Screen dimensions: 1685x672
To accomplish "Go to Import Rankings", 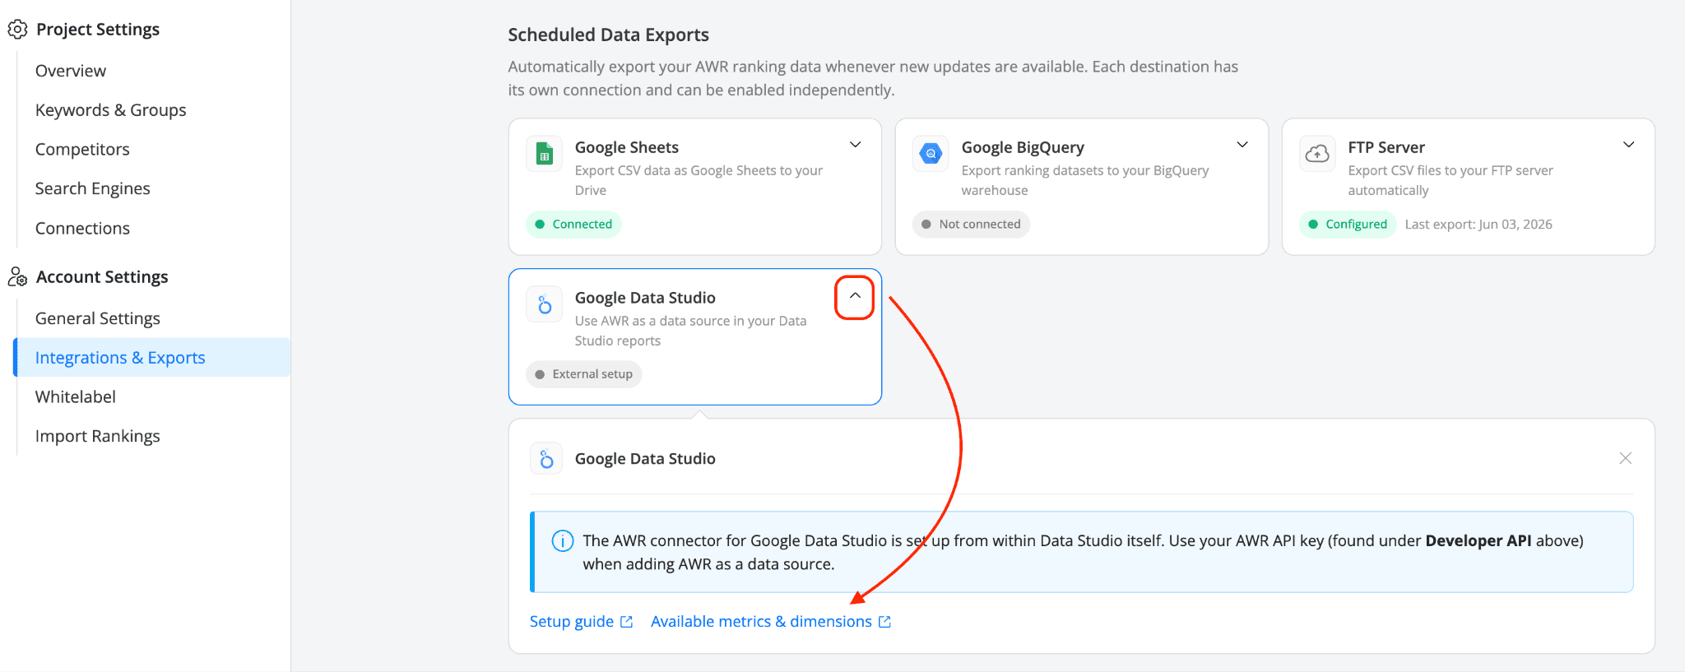I will (x=98, y=437).
